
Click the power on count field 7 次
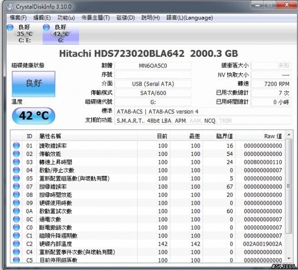(271, 93)
